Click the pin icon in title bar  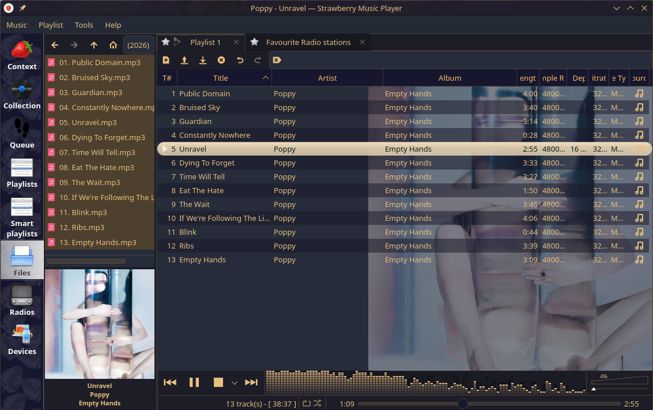tap(22, 8)
